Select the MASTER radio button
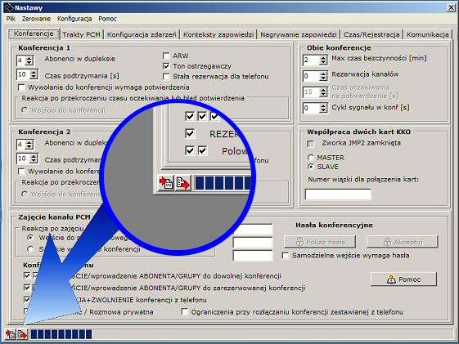 pyautogui.click(x=311, y=158)
